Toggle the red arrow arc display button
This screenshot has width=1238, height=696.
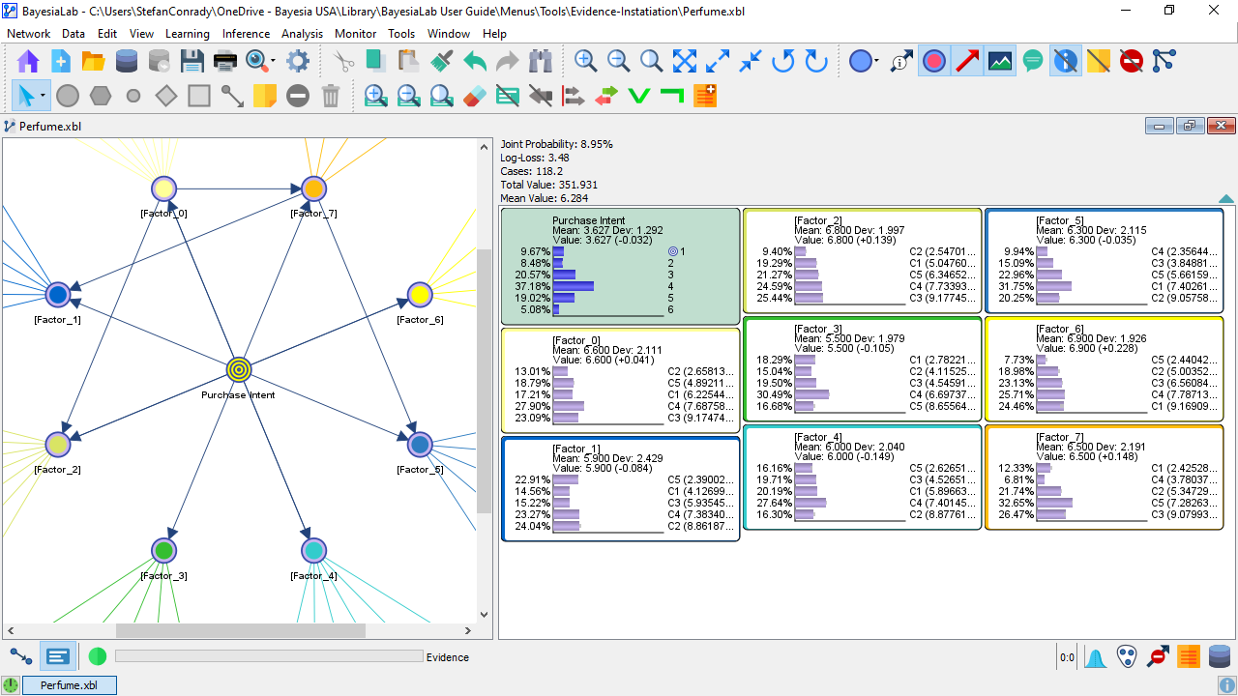point(967,62)
